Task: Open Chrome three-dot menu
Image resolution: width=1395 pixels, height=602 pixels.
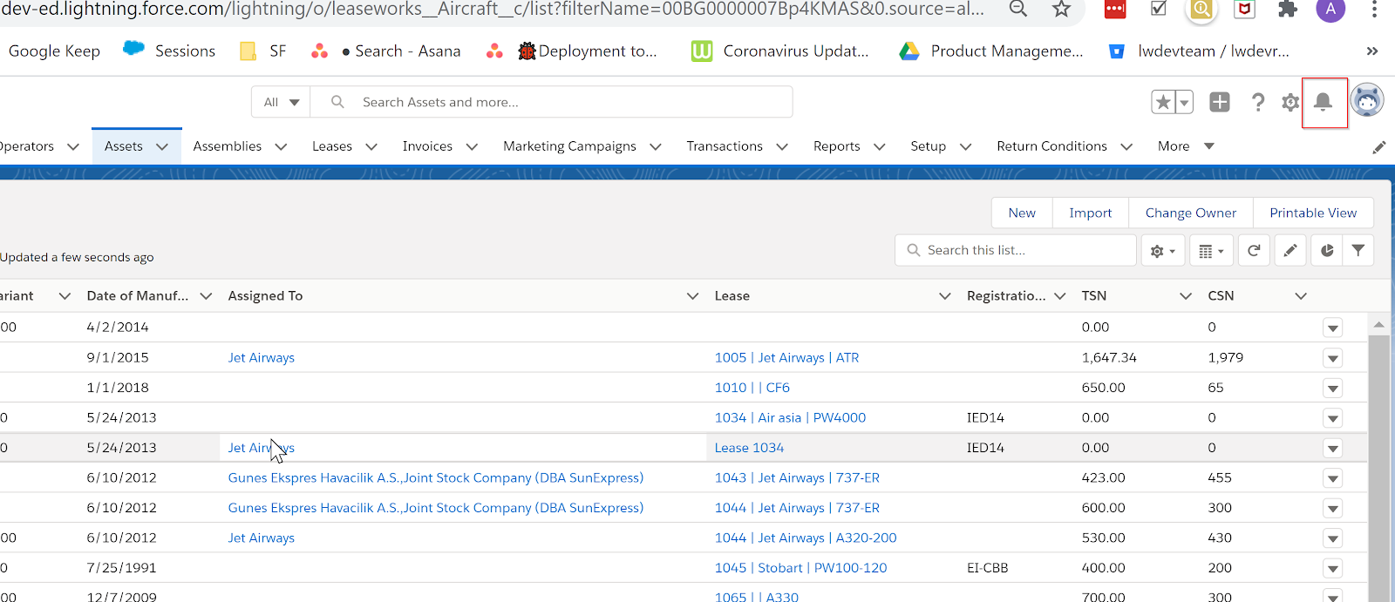Action: coord(1374,10)
